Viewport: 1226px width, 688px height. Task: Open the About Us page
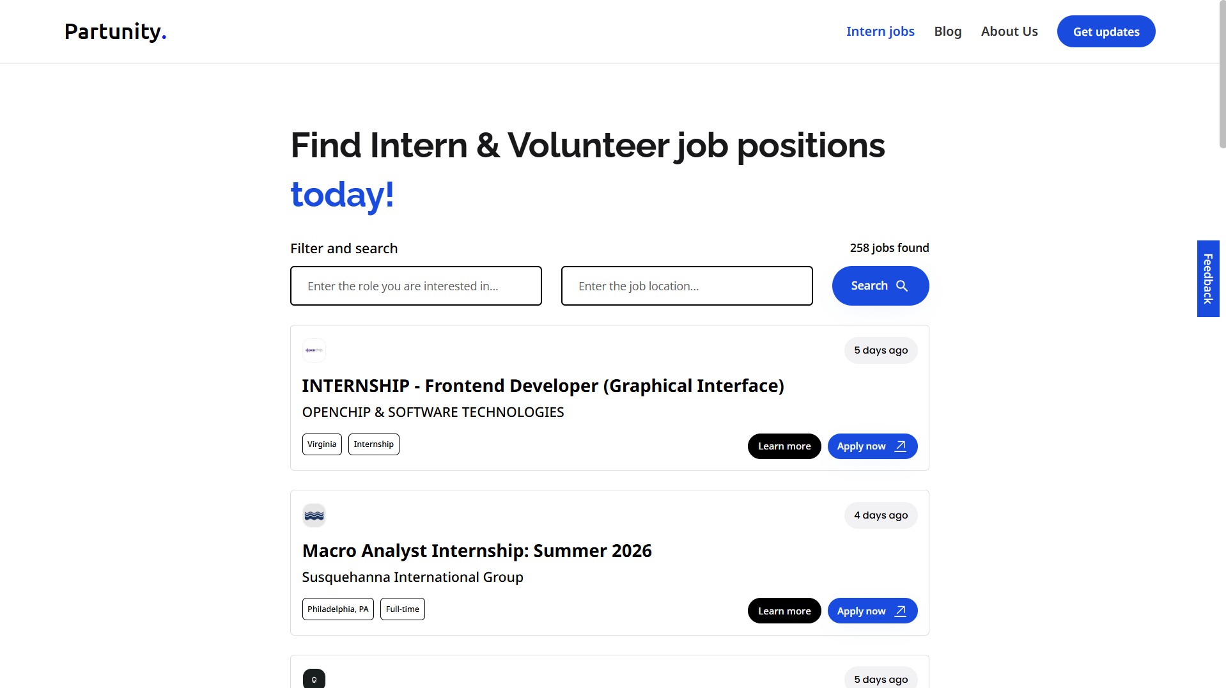(x=1009, y=31)
